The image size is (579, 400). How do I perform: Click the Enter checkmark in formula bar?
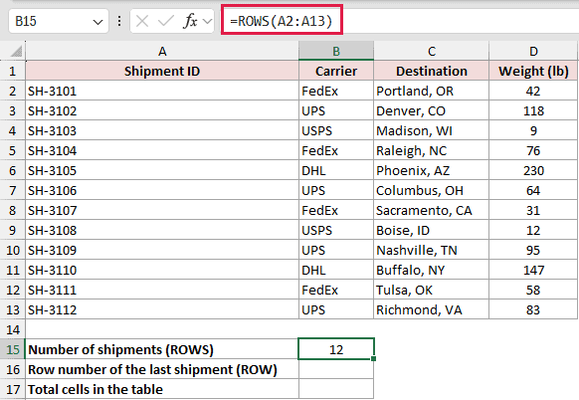tap(165, 21)
